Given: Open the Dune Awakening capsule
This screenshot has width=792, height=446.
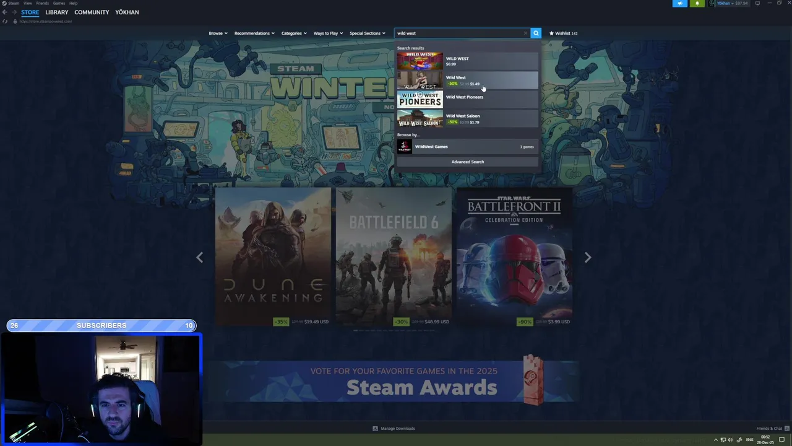Looking at the screenshot, I should click(x=273, y=257).
